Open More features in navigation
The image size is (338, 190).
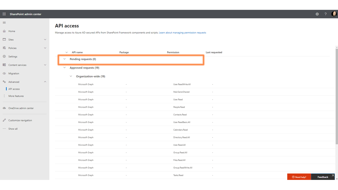pos(16,96)
